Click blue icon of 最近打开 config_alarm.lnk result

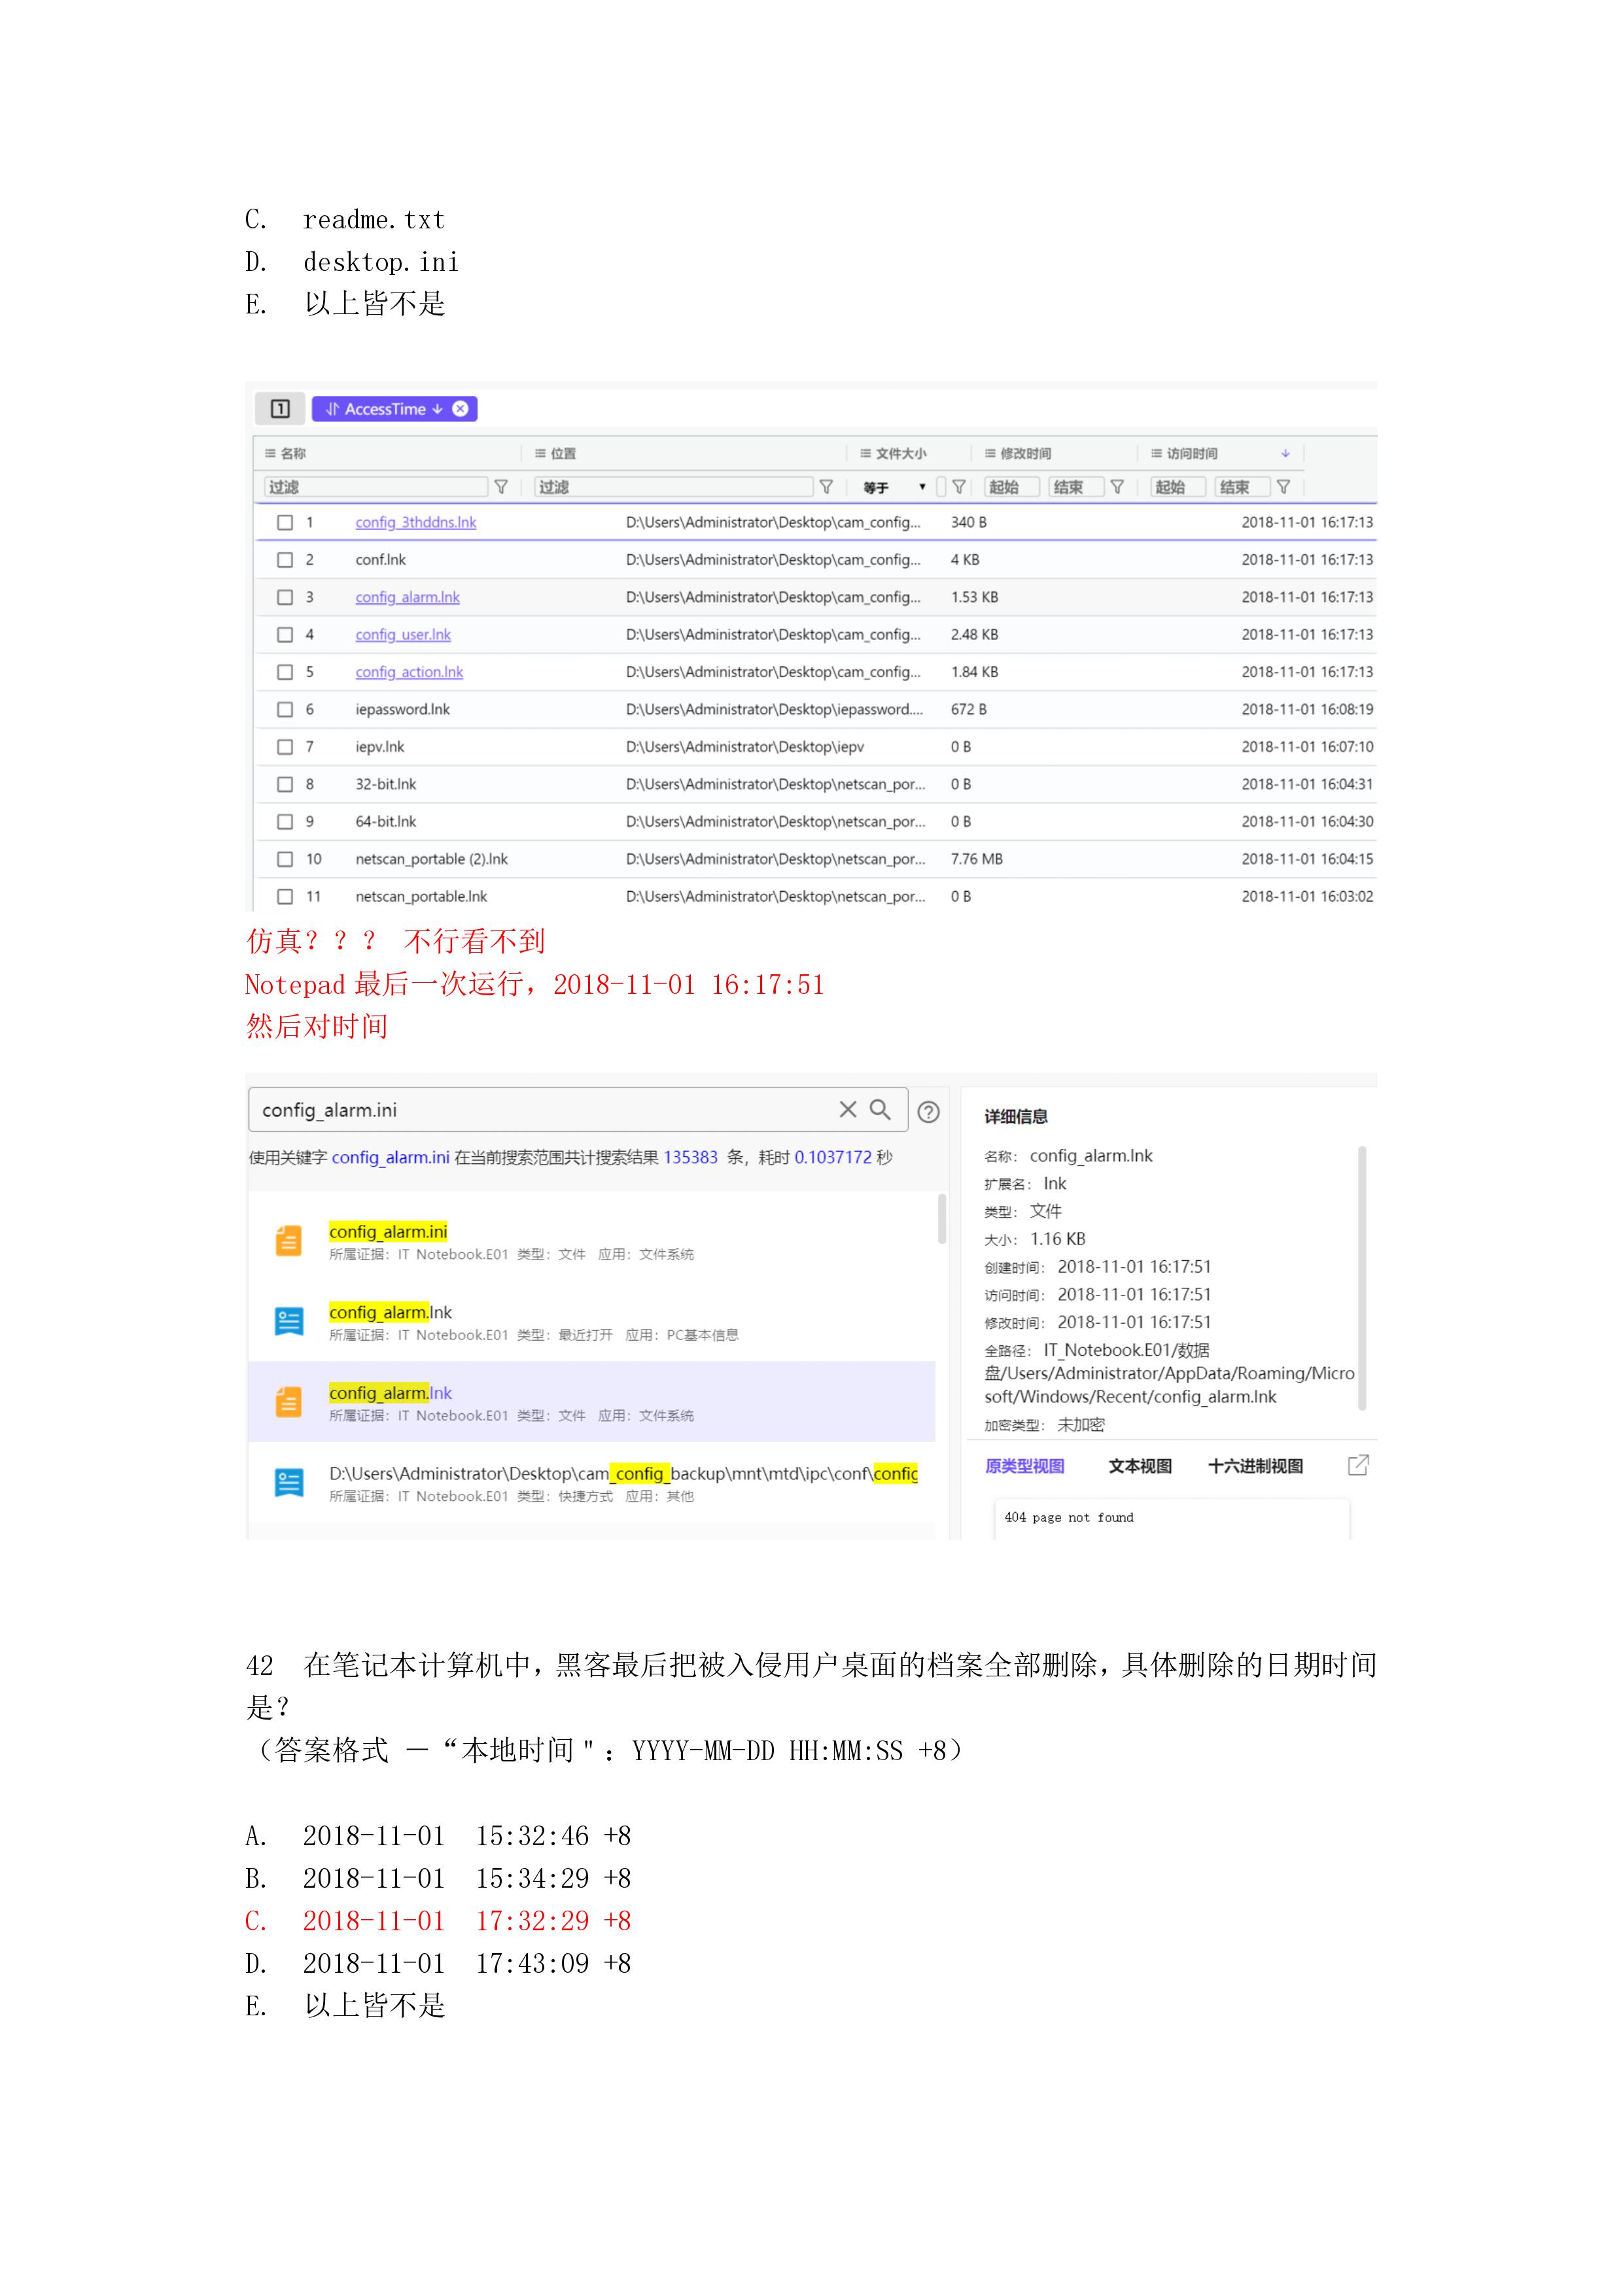click(289, 1322)
